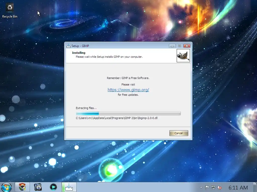Click the Windows Start orb
The height and width of the screenshot is (192, 257).
(x=6, y=187)
